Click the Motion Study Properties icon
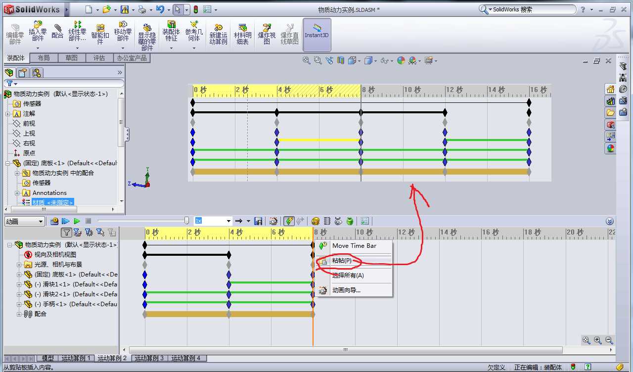Viewport: 633px width, 372px height. (x=365, y=221)
